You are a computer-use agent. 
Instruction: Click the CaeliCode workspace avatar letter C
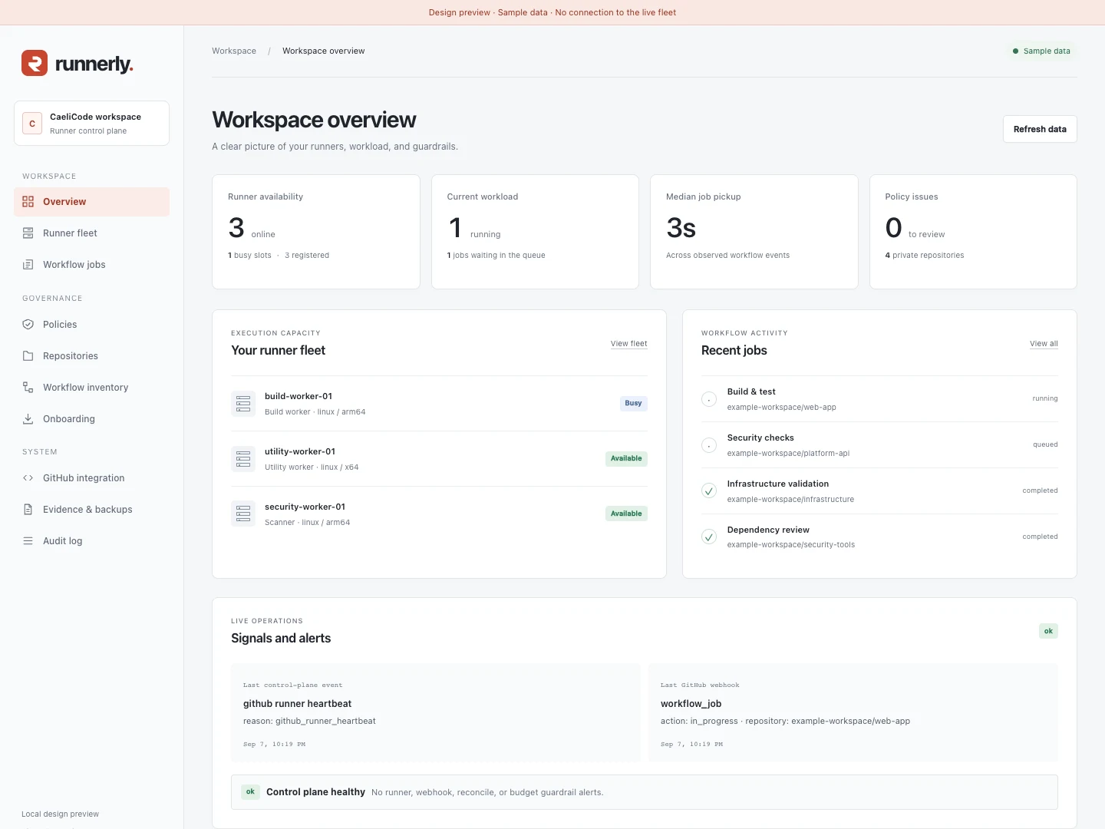[x=32, y=124]
